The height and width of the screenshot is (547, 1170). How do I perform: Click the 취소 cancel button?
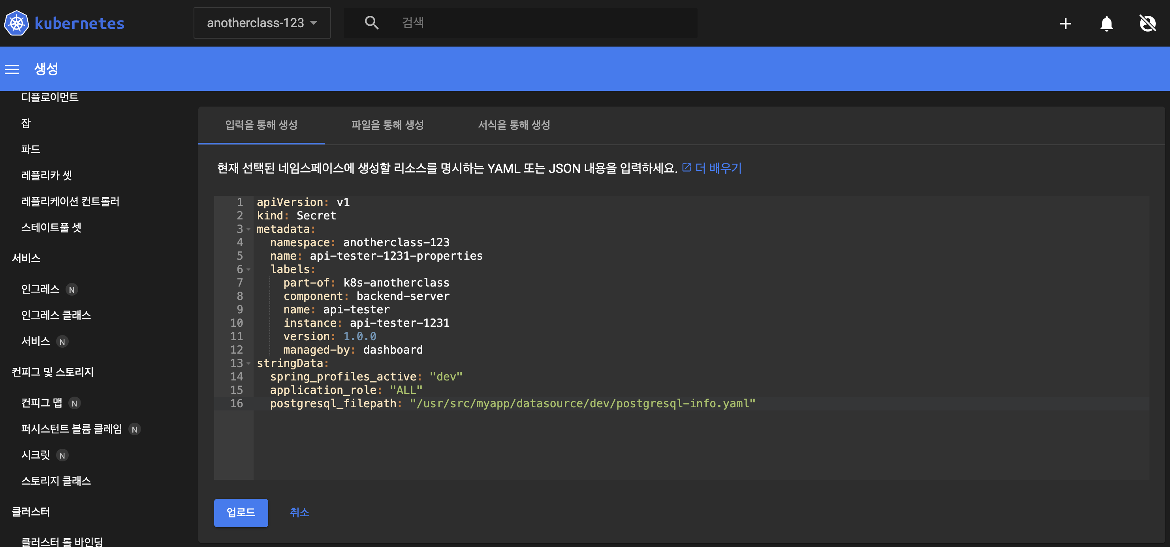pyautogui.click(x=299, y=513)
